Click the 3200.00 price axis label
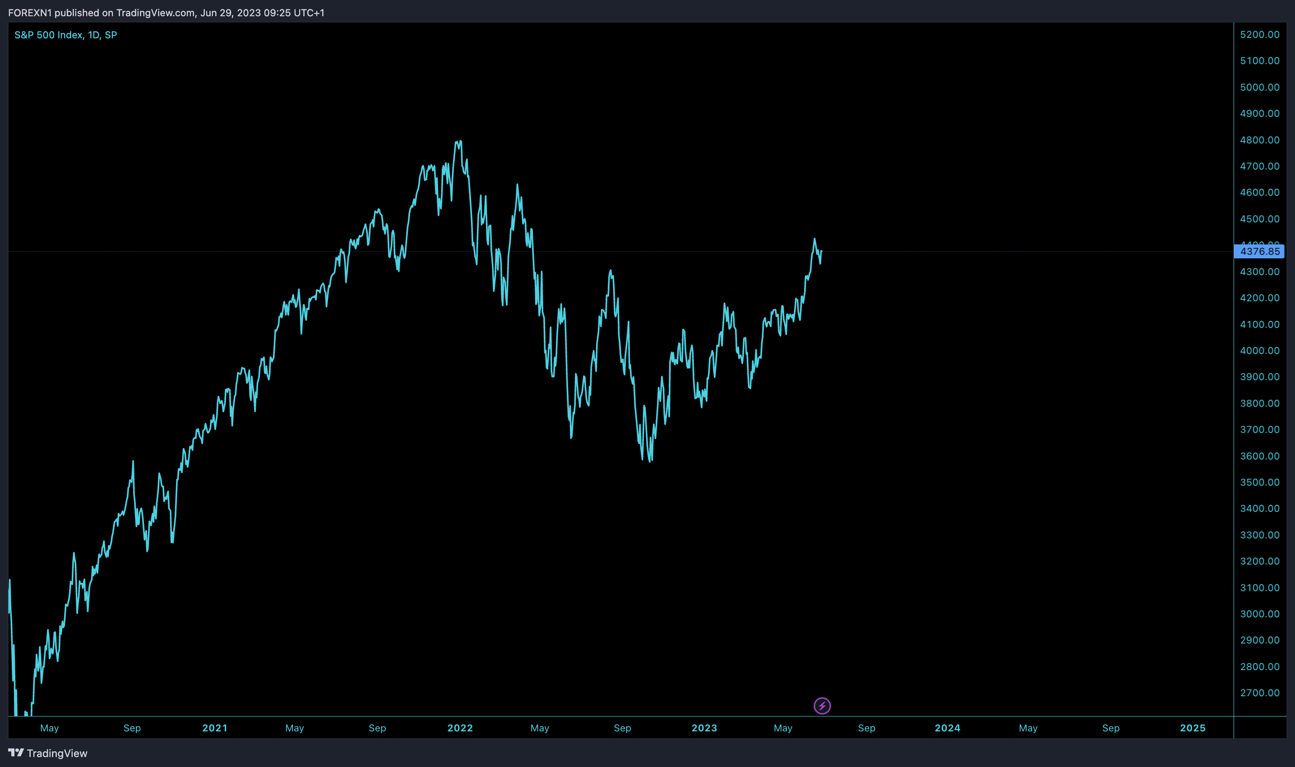 1259,561
